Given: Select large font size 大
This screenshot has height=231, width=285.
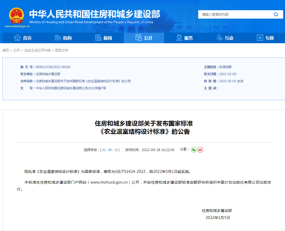Looking at the screenshot, I should click(x=104, y=150).
